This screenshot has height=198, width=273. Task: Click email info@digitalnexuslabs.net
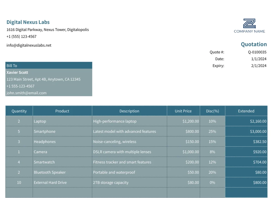point(29,45)
